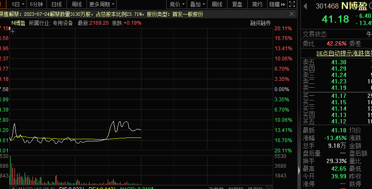Open the 复盘 replay feature
This screenshot has width=372, height=189.
click(237, 5)
